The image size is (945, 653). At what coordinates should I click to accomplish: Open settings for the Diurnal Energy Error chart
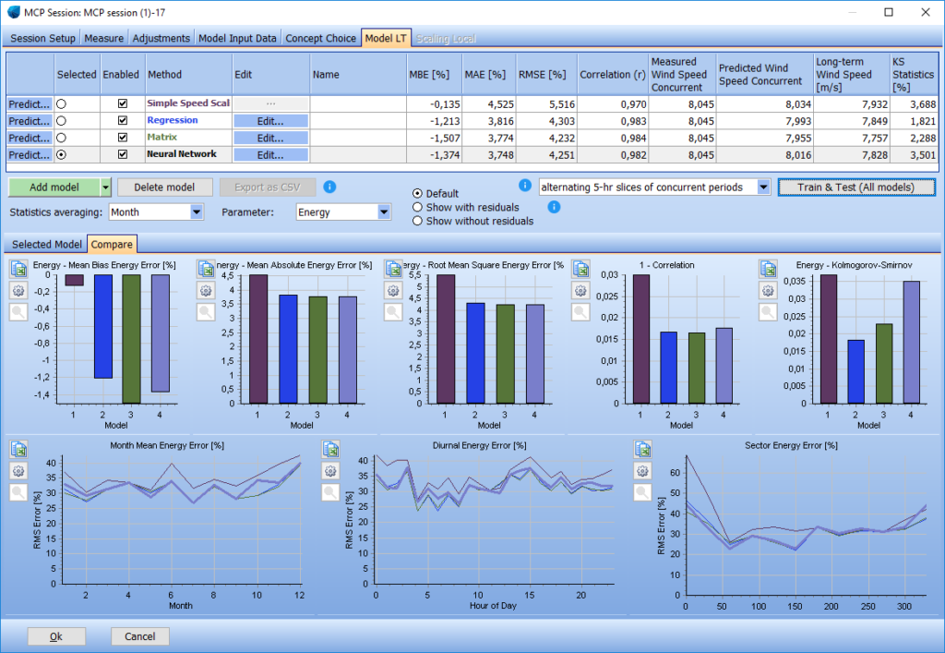330,470
